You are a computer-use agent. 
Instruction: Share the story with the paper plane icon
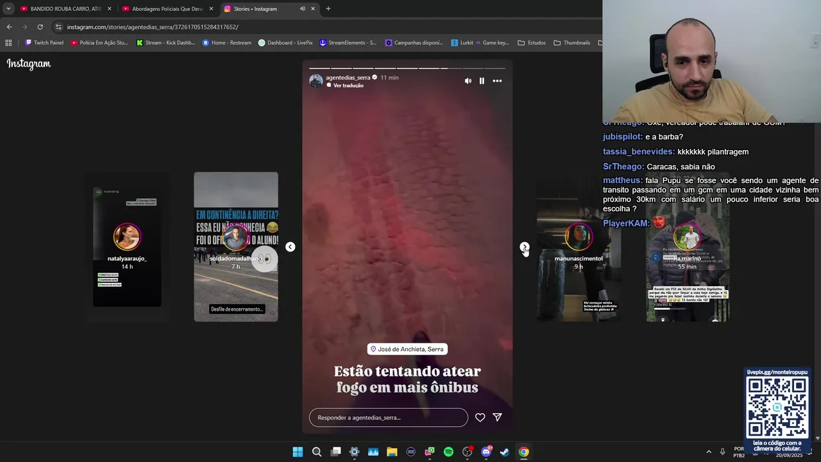tap(497, 417)
